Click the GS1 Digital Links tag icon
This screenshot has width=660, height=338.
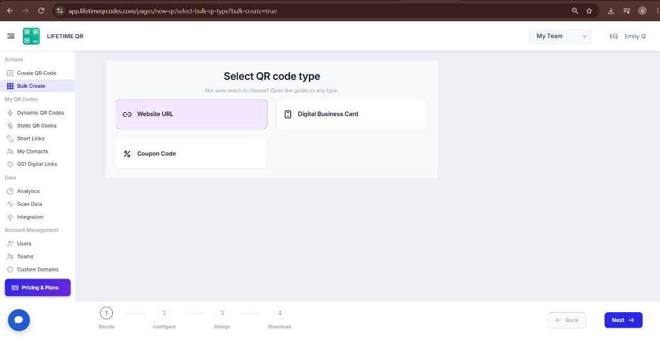[x=10, y=164]
